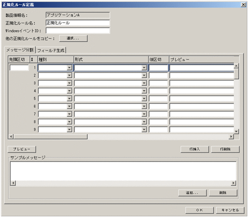Click the プレビュー cell in row 4

pos(202,91)
